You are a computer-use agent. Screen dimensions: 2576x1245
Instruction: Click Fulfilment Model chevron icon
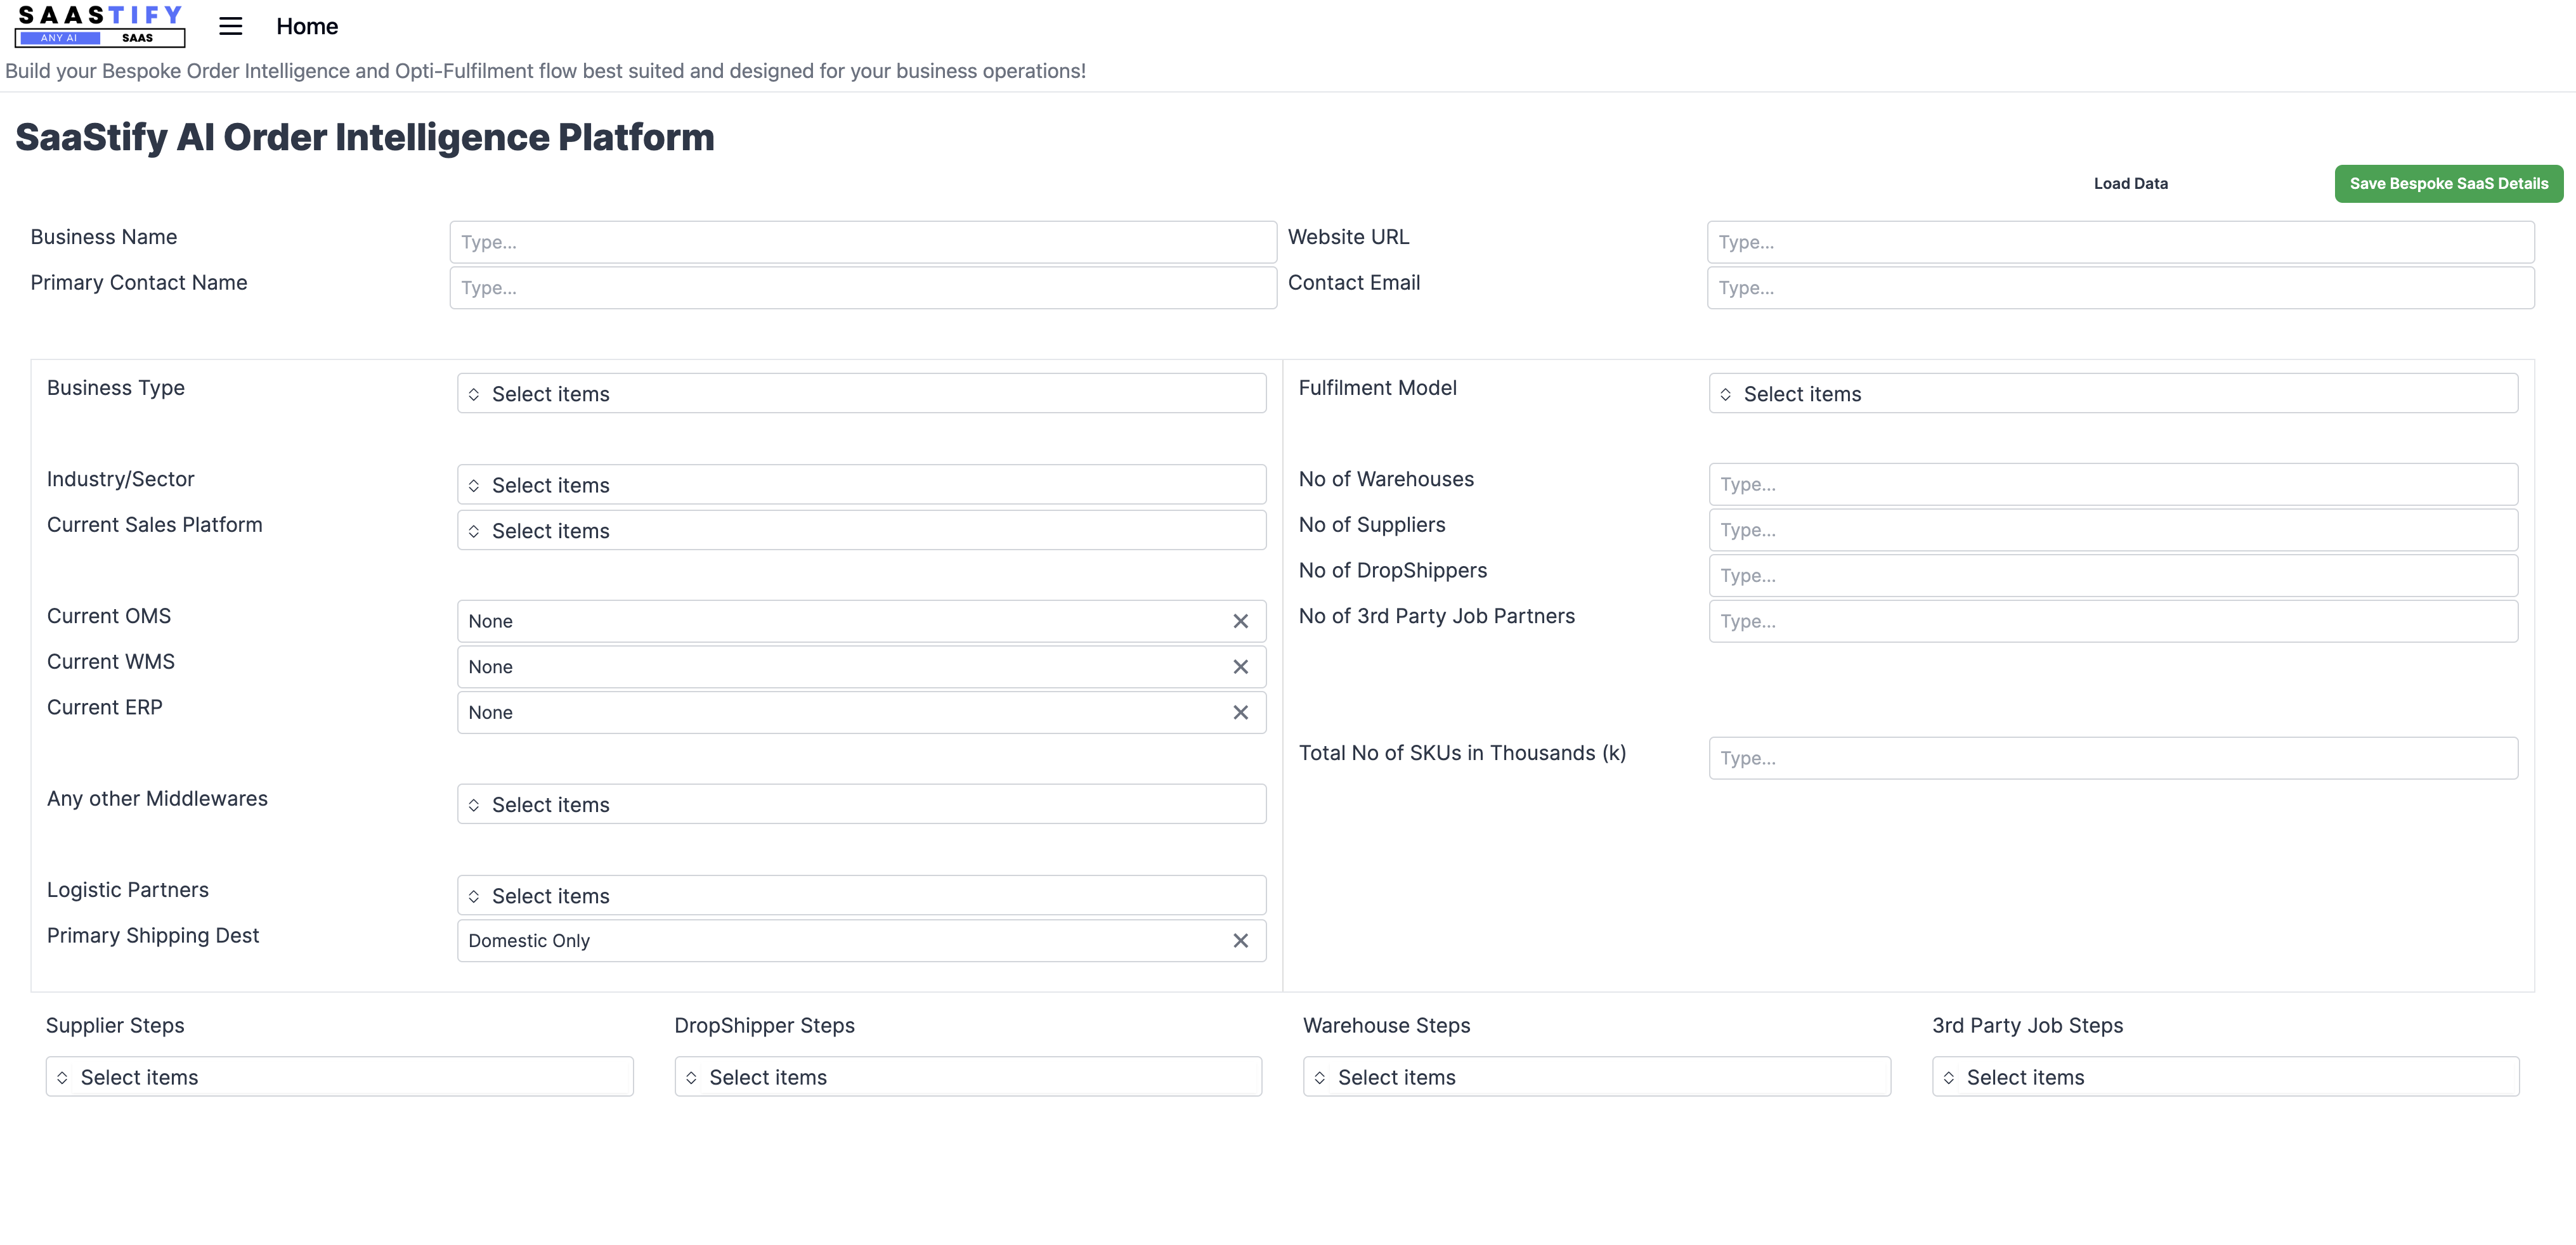1725,395
